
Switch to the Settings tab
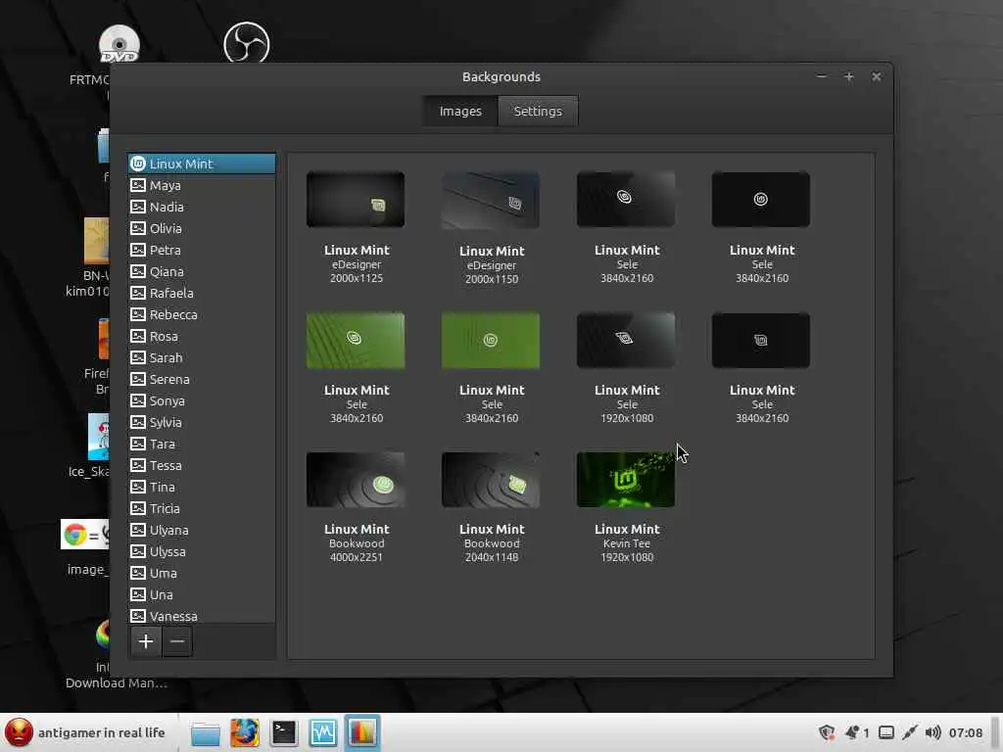[538, 112]
